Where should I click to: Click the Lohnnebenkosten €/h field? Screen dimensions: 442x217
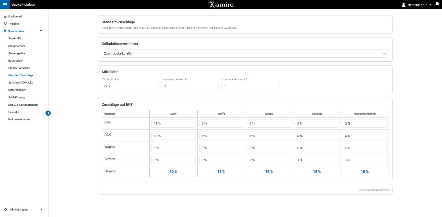point(250,86)
